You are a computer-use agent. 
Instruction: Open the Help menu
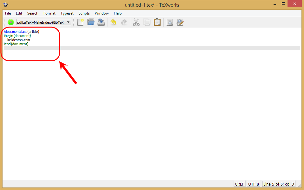click(118, 13)
